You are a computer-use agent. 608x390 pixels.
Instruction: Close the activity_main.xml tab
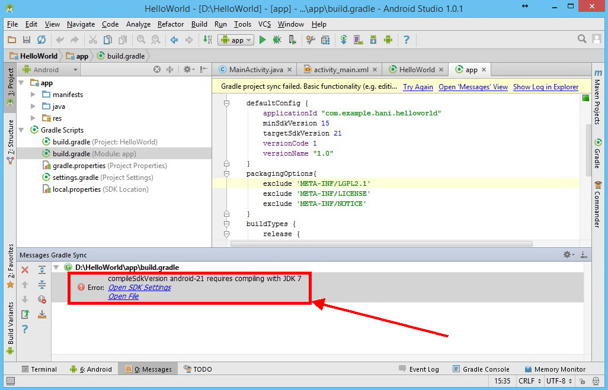point(375,70)
